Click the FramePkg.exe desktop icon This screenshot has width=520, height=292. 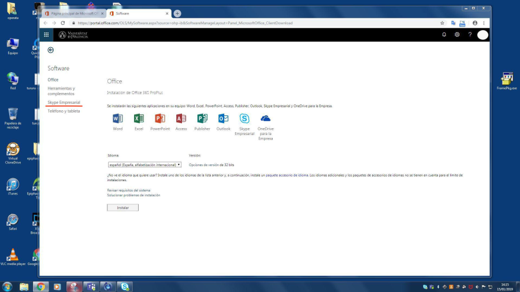507,81
